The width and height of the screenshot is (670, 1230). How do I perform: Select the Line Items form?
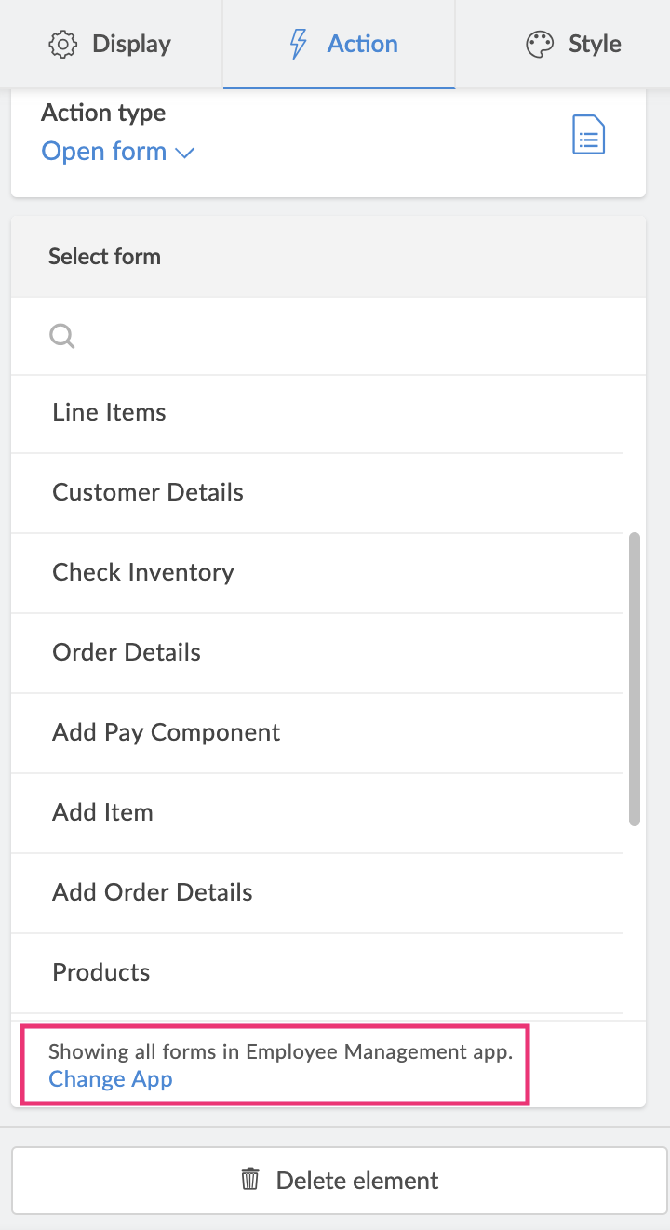pos(110,413)
